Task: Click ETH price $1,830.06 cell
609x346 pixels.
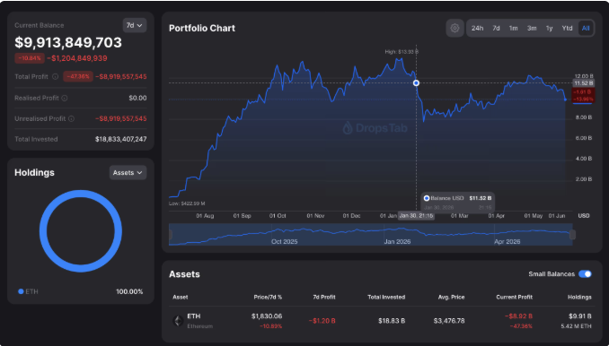Action: [x=267, y=316]
